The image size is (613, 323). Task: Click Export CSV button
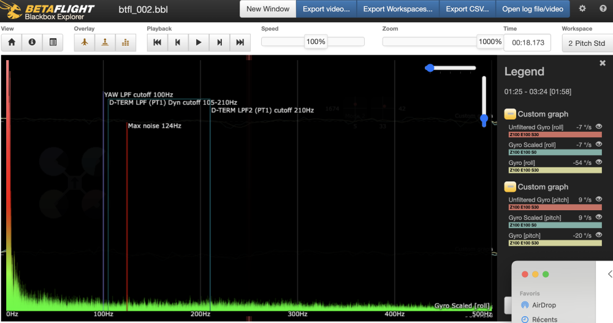(467, 9)
